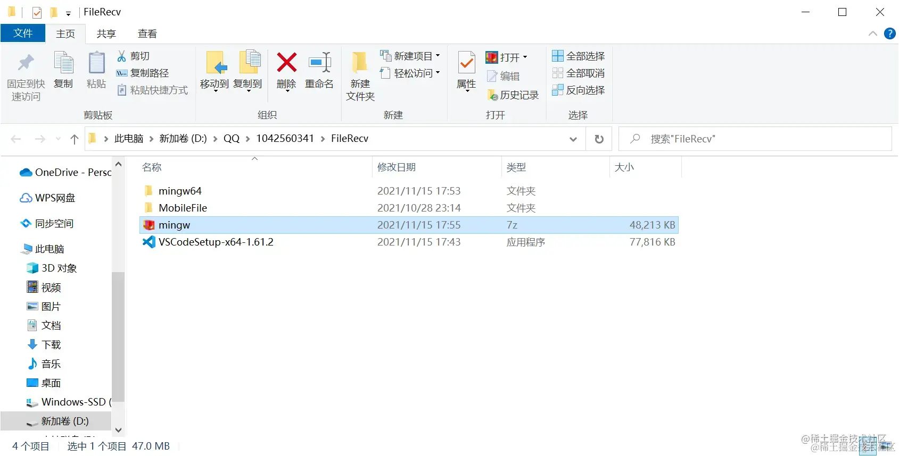Open 下载 folder in sidebar

45,344
